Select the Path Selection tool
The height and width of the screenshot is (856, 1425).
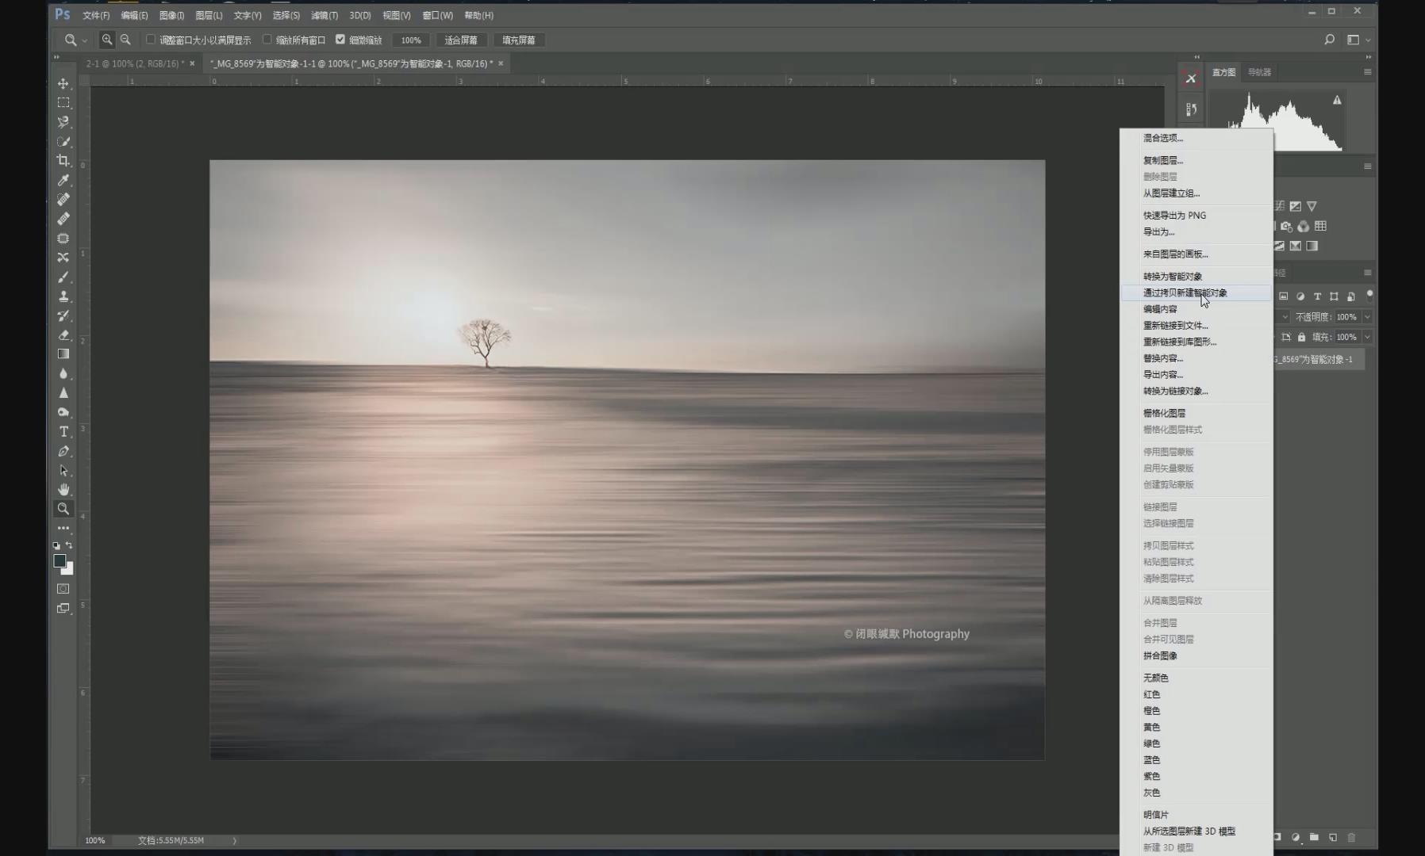coord(63,470)
